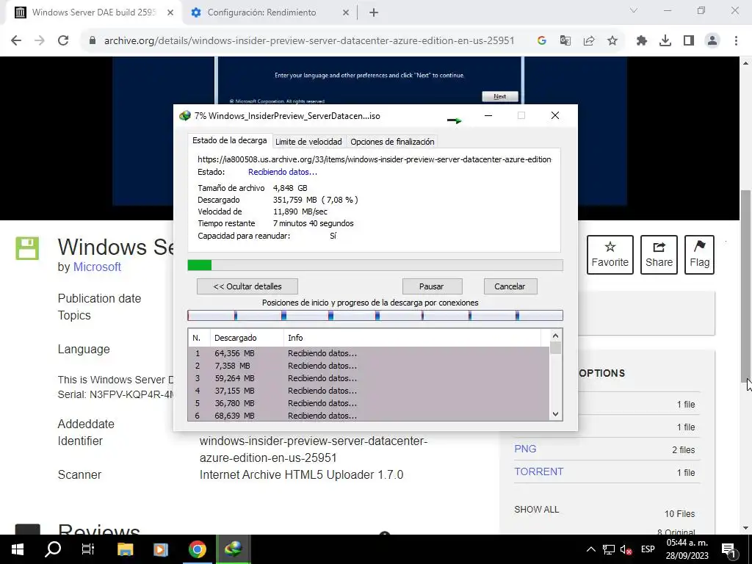Open notification center icon

729,549
